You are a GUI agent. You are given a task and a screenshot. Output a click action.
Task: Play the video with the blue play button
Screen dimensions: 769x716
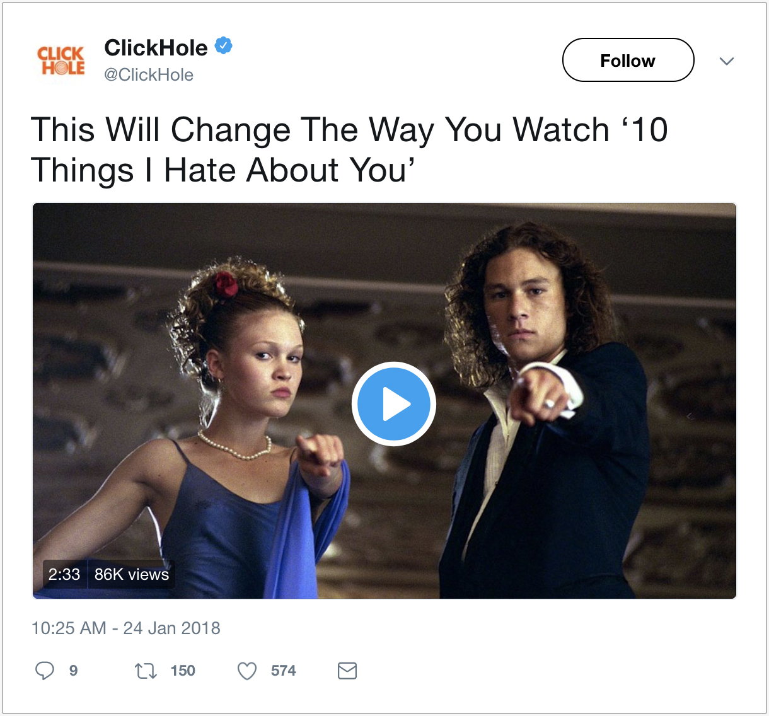pos(394,404)
